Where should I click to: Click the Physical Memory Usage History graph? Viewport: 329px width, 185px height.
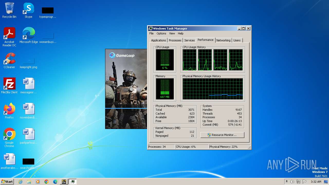(x=213, y=89)
